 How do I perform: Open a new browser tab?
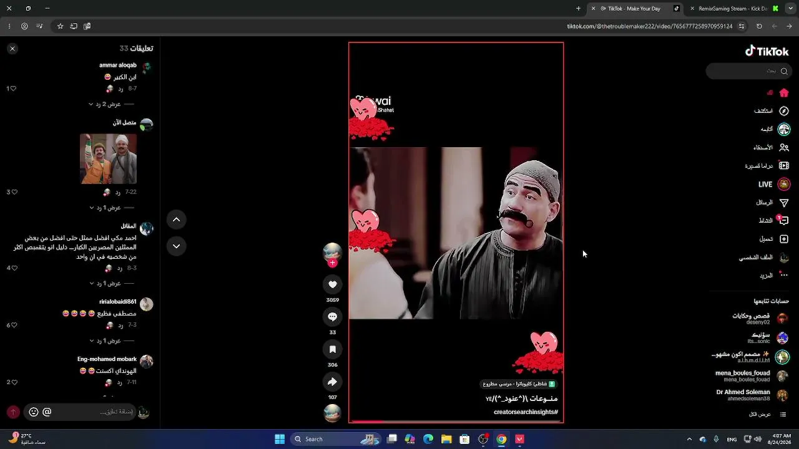click(x=578, y=9)
